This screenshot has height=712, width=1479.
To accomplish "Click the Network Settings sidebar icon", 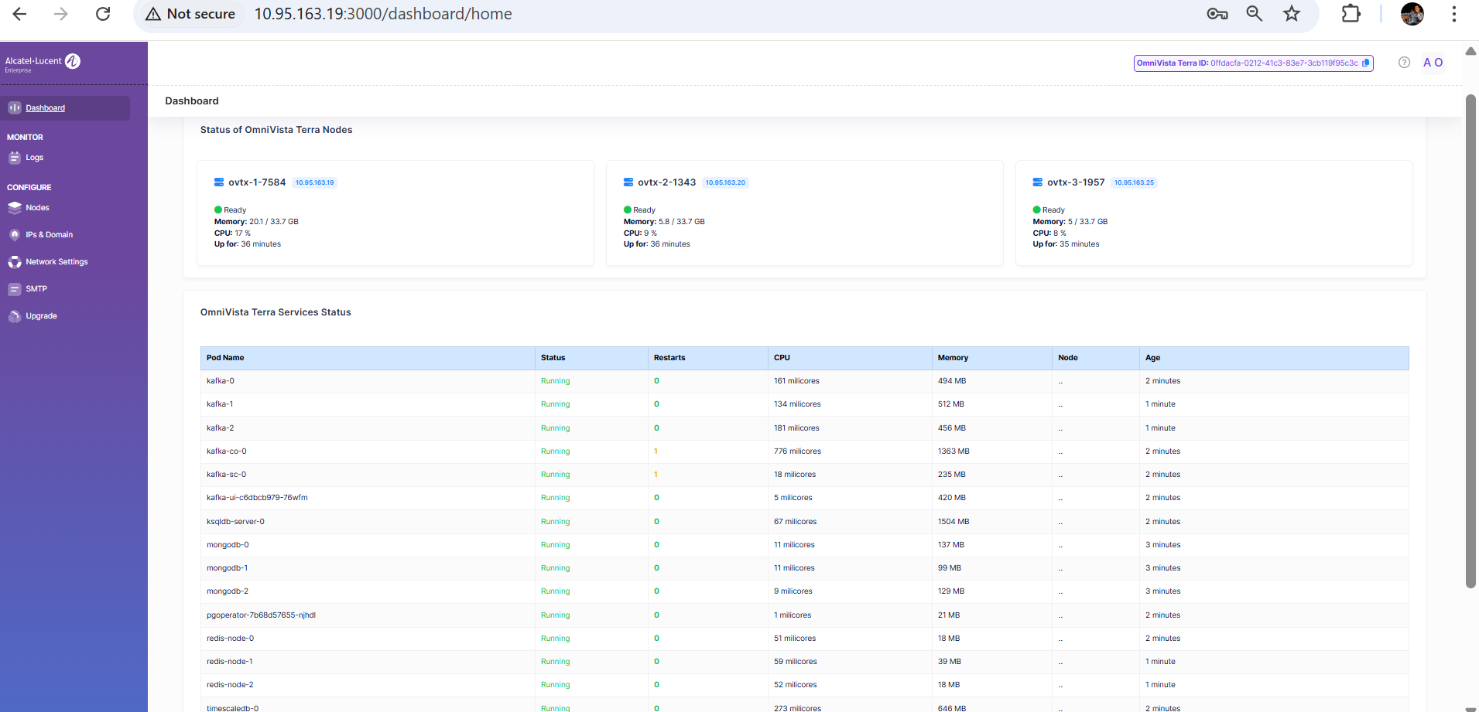I will pos(15,262).
